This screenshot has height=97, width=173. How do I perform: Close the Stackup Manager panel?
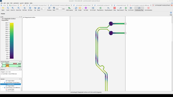21,62
